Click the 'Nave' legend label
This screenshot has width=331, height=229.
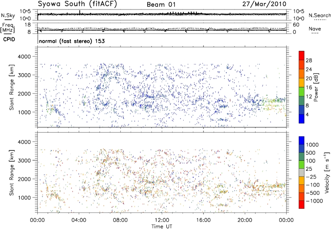point(315,29)
